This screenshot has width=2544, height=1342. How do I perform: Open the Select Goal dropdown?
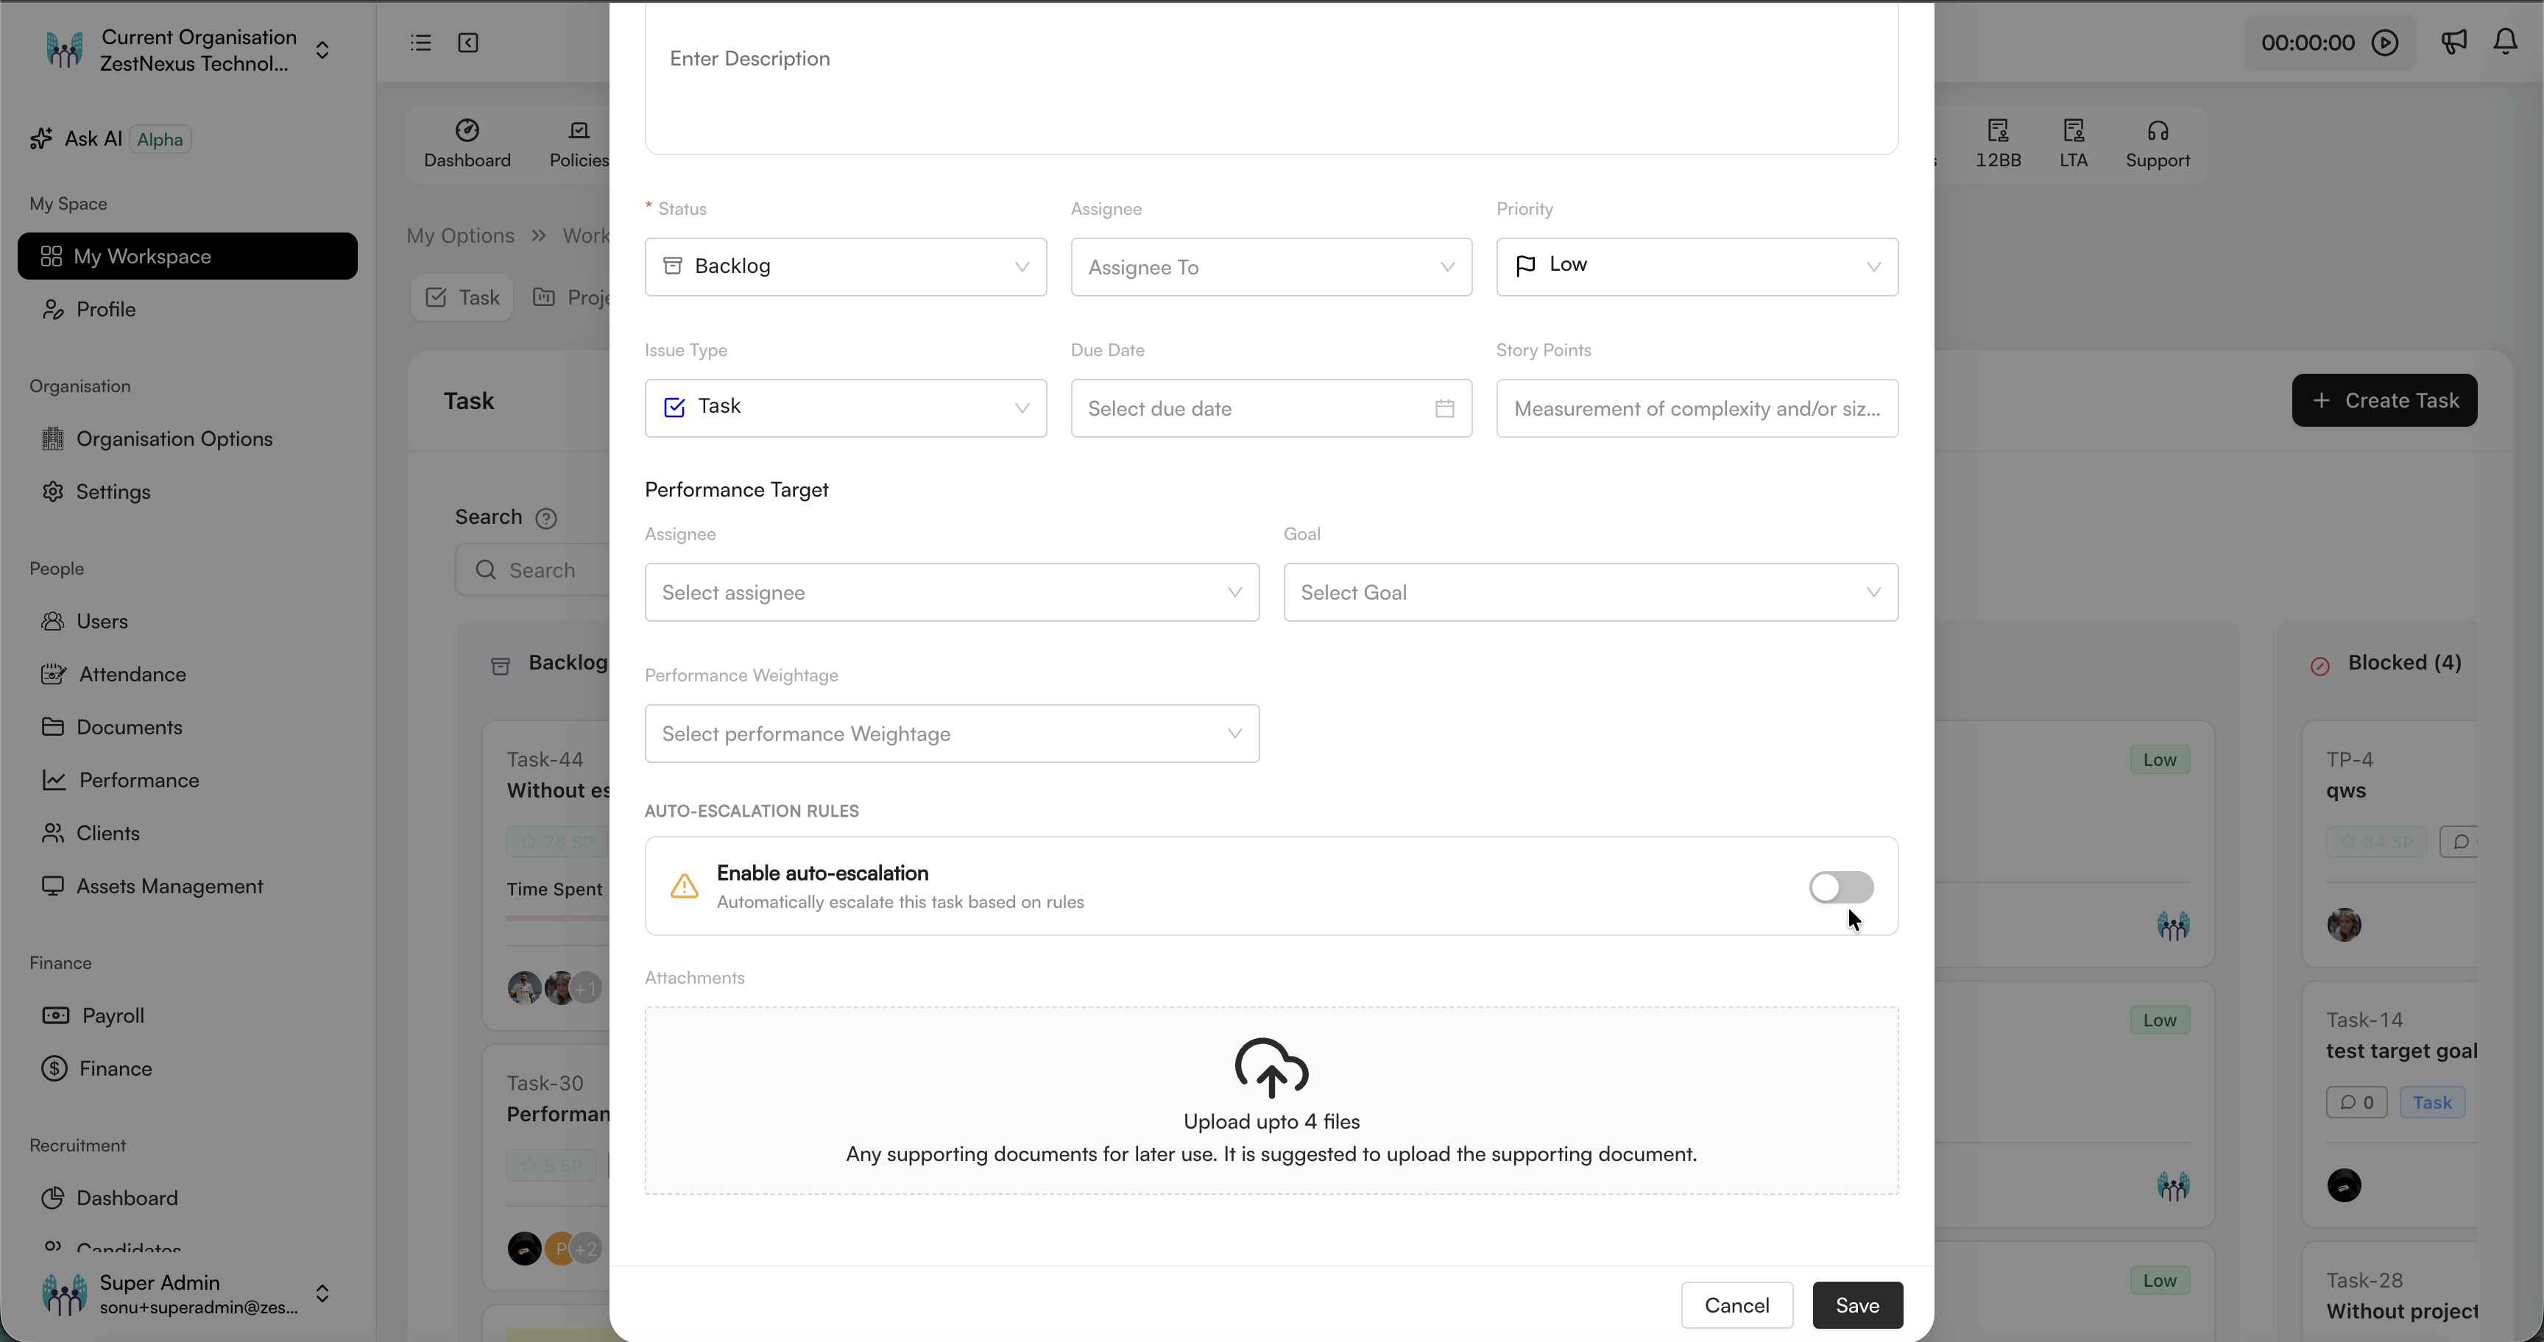[x=1590, y=592]
